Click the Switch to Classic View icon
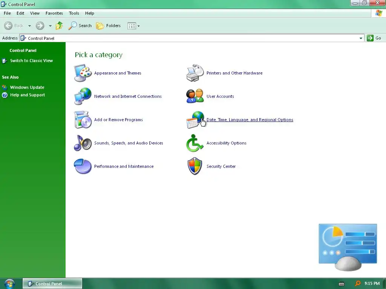This screenshot has height=289, width=386. [x=5, y=61]
